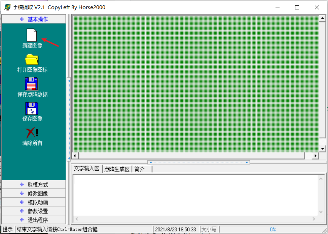The height and width of the screenshot is (234, 328).
Task: Click the canvas scroll-down arrow
Action: pos(322,149)
